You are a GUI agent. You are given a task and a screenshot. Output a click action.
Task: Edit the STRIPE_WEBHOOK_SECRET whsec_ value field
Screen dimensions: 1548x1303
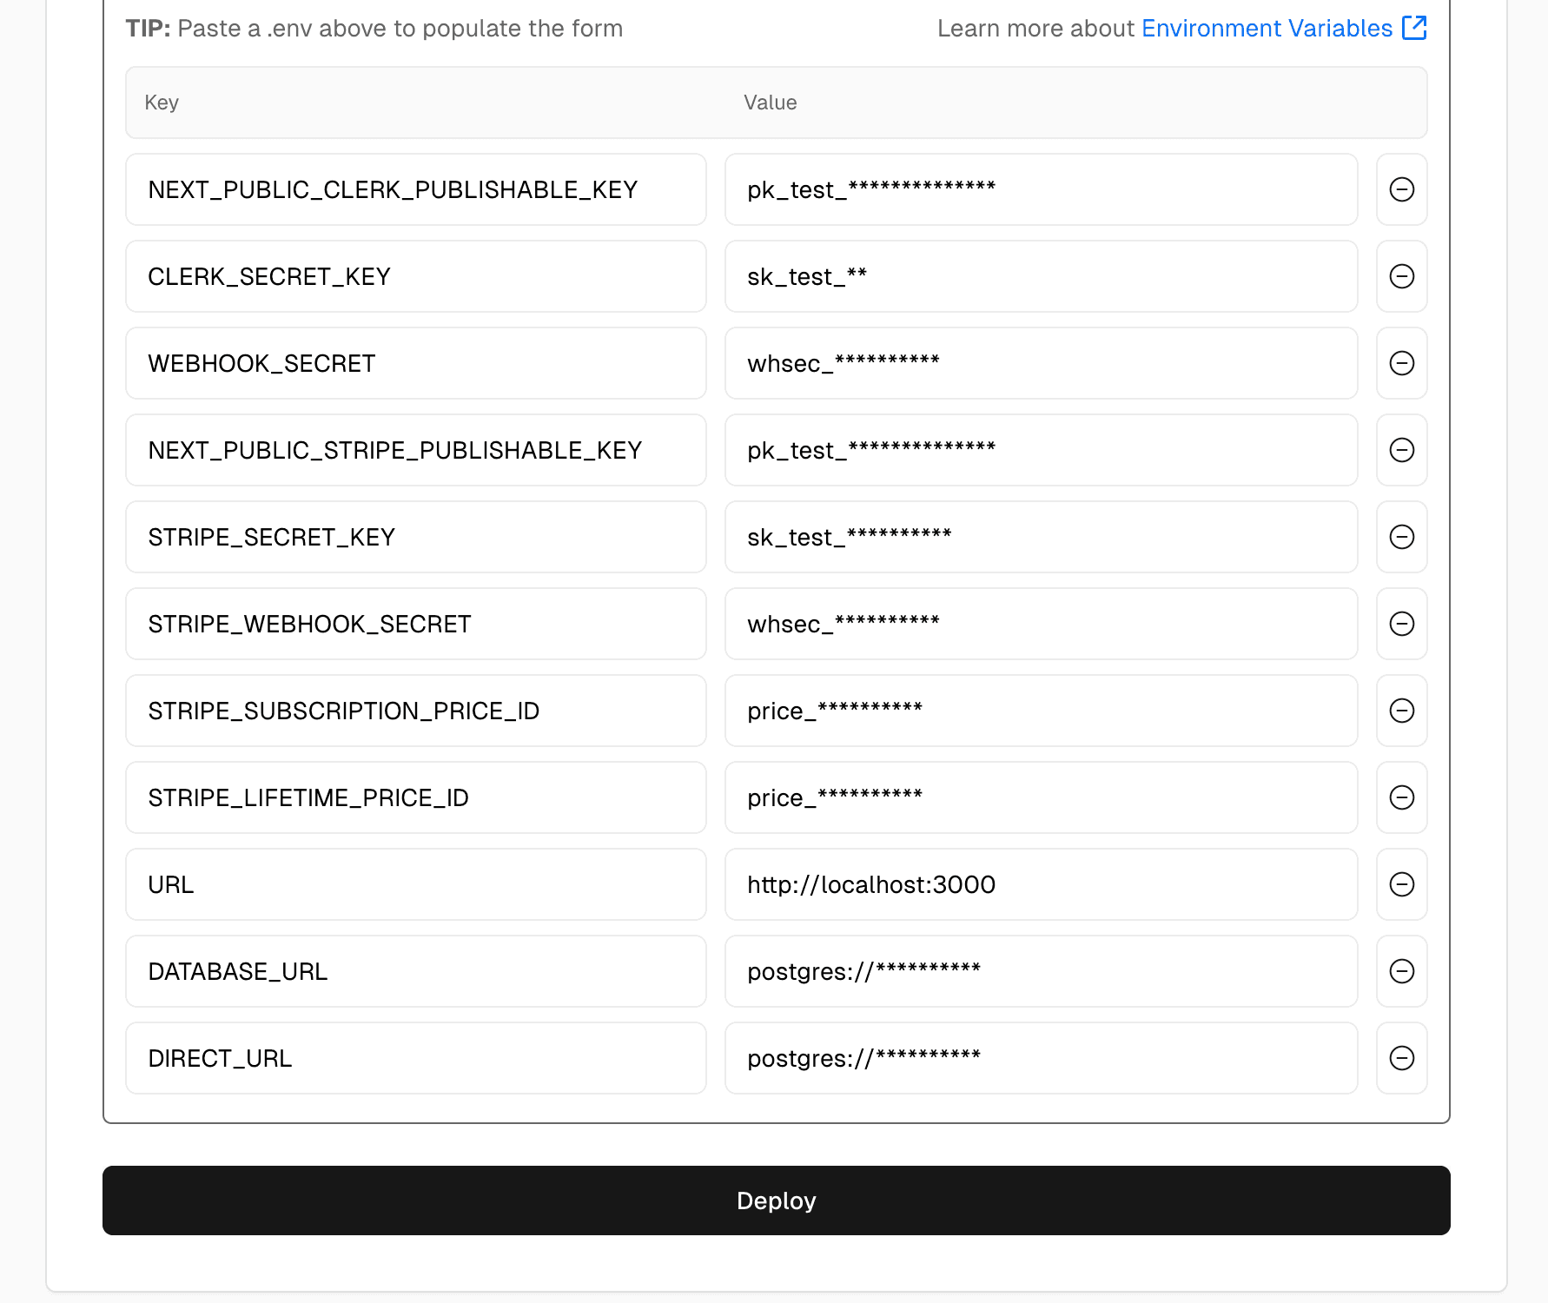[x=1041, y=624]
